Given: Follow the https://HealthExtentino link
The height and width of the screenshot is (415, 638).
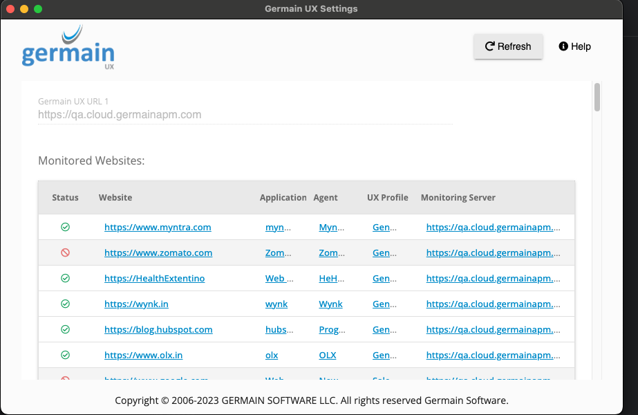Looking at the screenshot, I should click(x=154, y=279).
